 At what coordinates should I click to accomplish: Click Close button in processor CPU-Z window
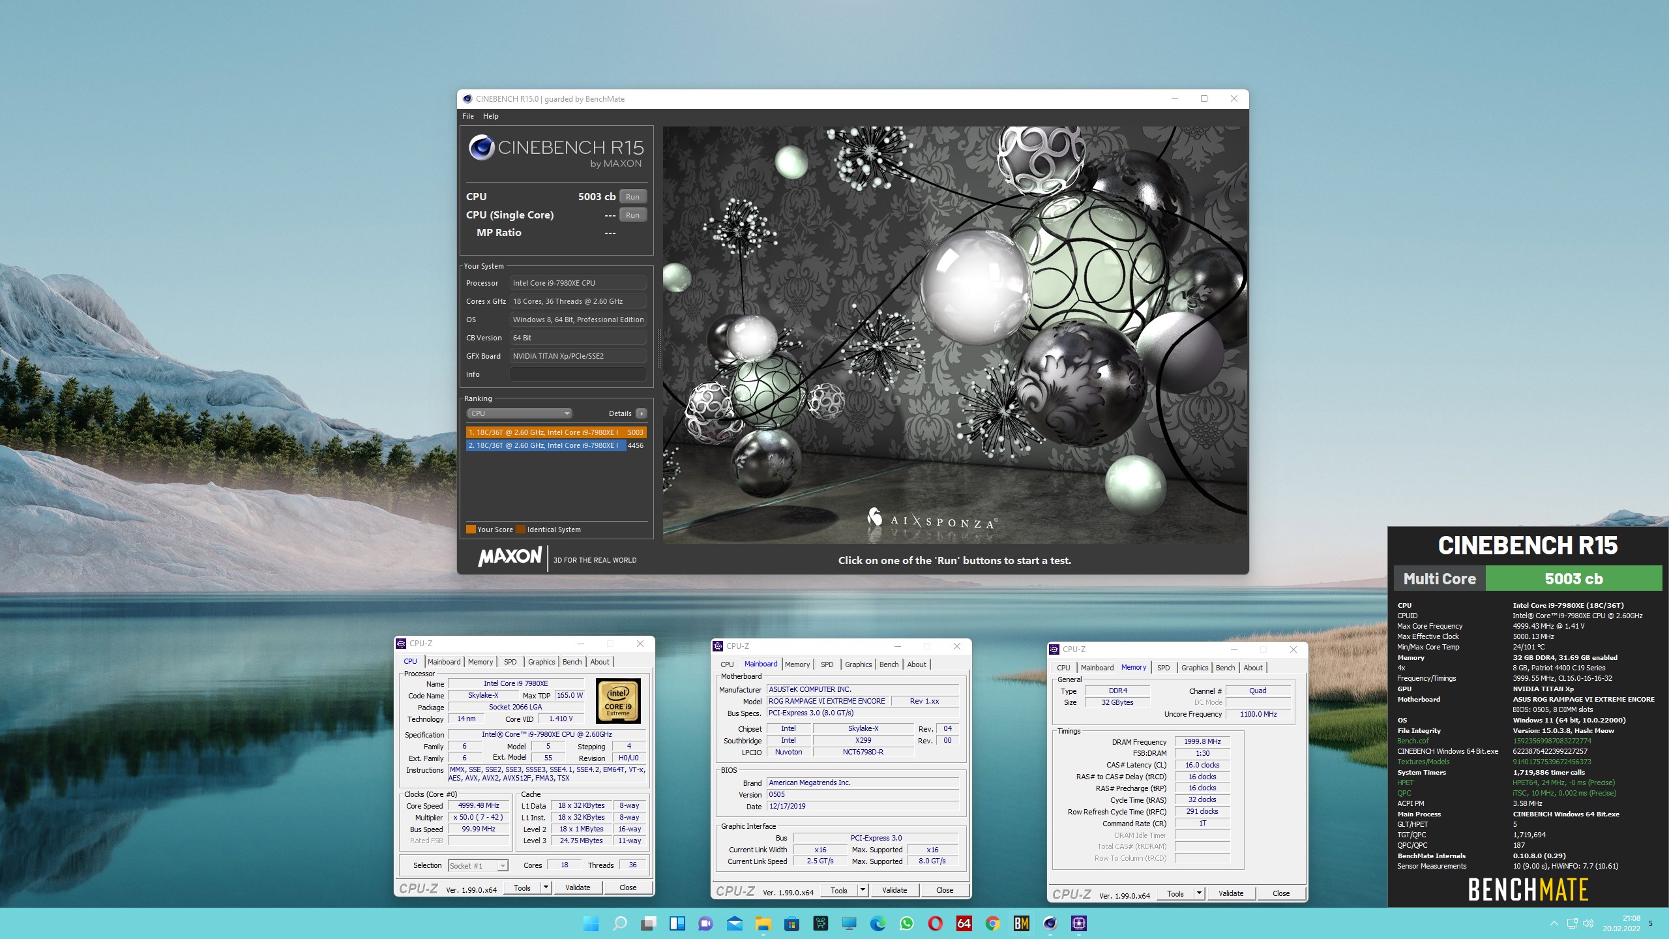point(628,887)
